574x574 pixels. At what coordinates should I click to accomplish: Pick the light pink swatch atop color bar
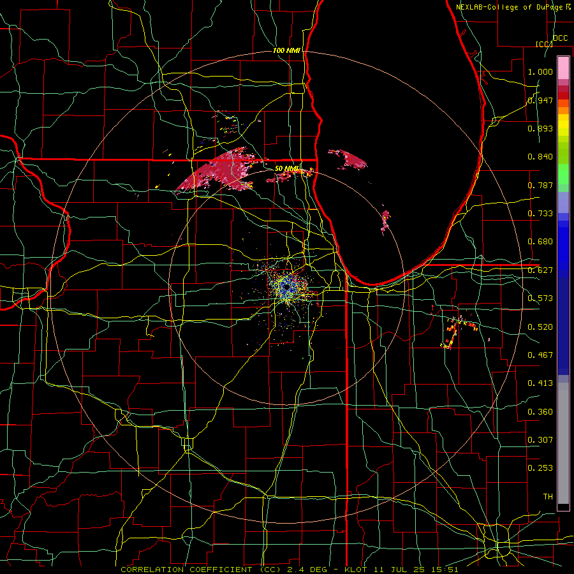point(563,68)
